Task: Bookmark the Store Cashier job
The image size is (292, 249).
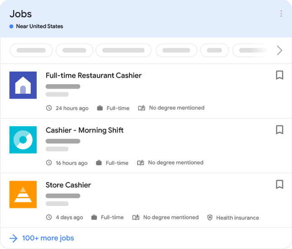Action: [x=279, y=184]
